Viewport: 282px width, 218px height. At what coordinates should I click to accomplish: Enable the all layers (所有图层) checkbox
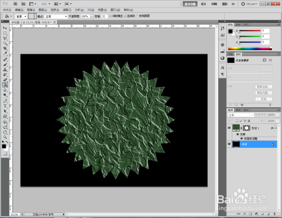tap(137, 16)
